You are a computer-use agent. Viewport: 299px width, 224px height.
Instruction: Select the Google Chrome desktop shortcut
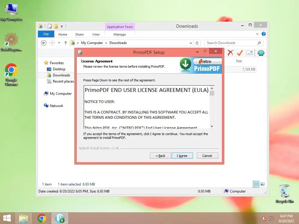coord(11,75)
